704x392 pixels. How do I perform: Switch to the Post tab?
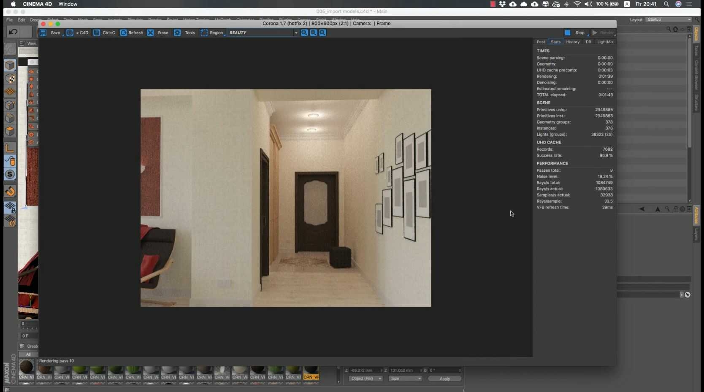coord(541,42)
